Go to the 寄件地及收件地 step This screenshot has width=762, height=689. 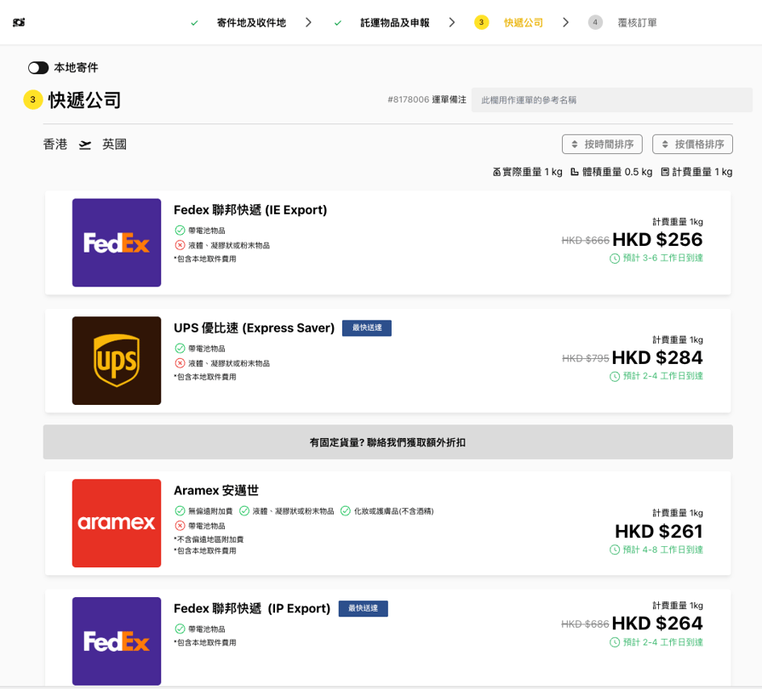click(250, 23)
